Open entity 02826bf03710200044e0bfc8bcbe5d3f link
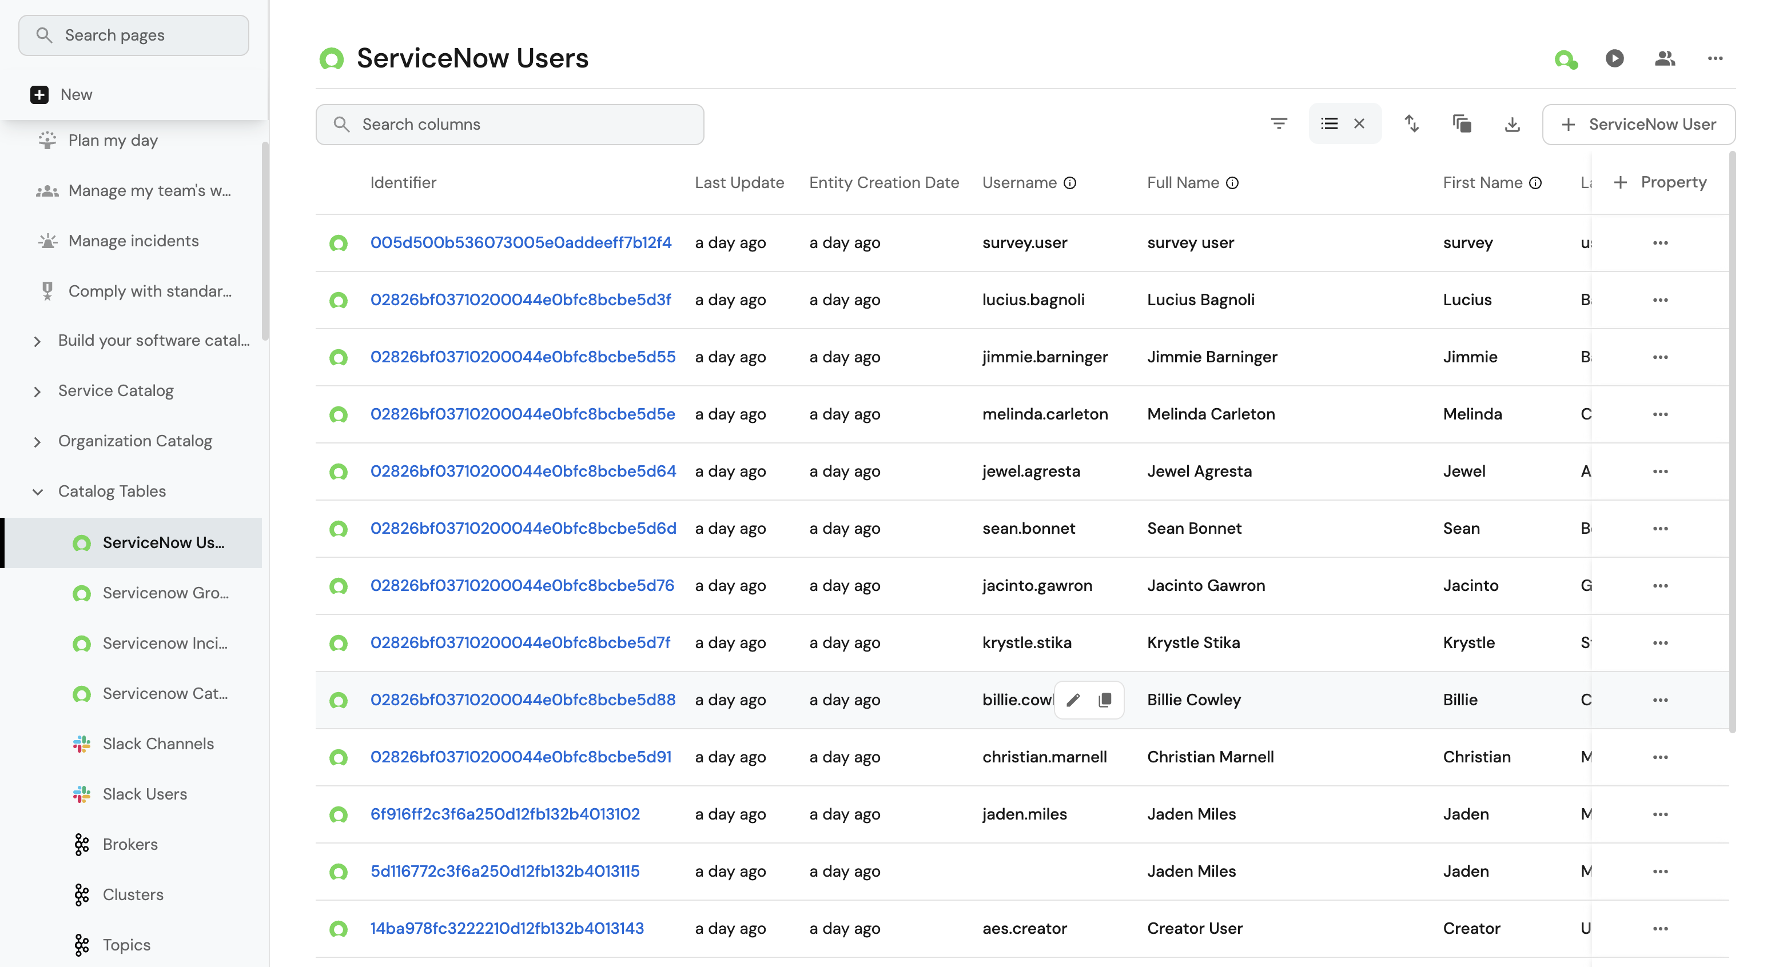This screenshot has width=1775, height=967. [521, 299]
